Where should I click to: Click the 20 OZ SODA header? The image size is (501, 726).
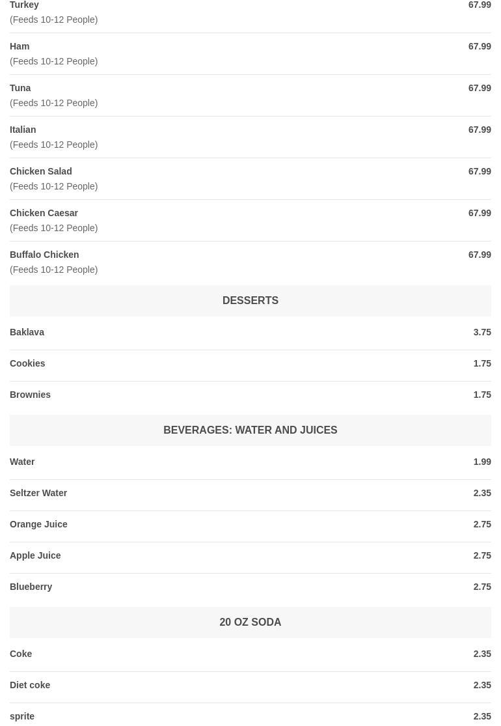[250, 622]
